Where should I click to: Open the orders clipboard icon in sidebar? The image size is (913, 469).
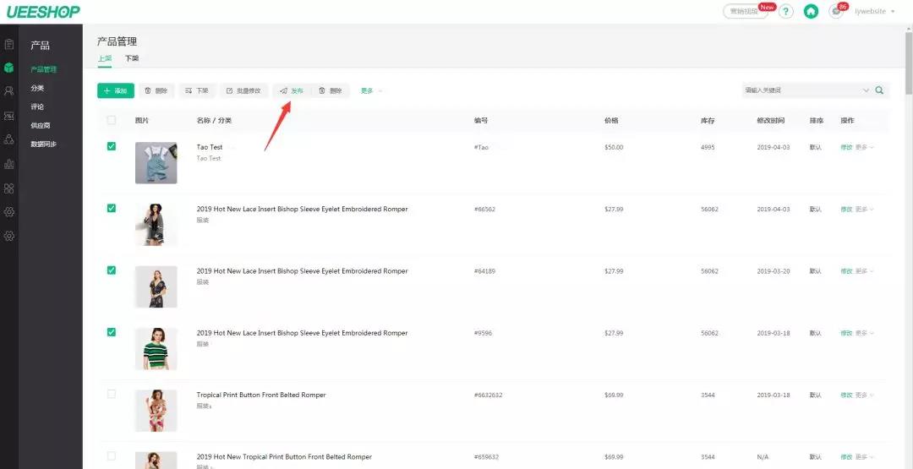tap(8, 44)
